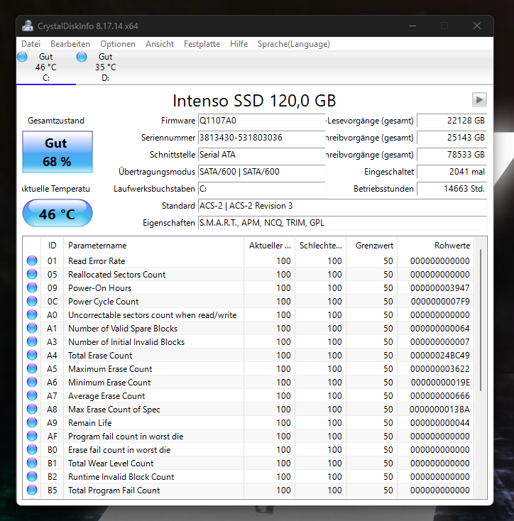
Task: Click status orb of Remain Life row
Action: point(32,422)
